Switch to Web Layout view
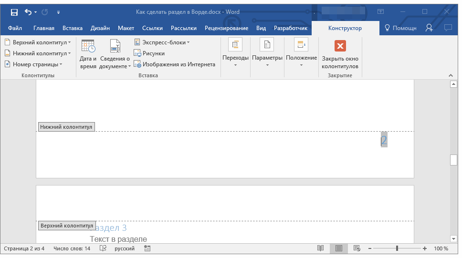The image size is (462, 258). point(357,248)
